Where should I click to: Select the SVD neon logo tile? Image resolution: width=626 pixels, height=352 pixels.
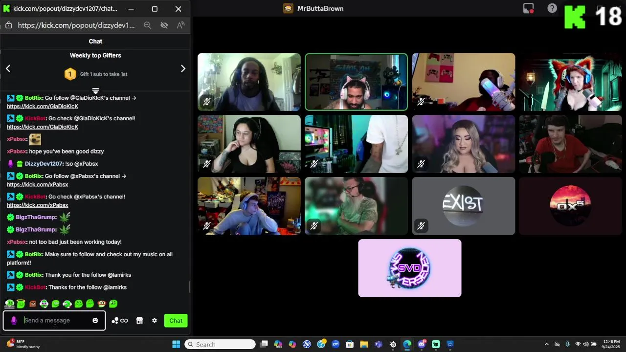[409, 268]
